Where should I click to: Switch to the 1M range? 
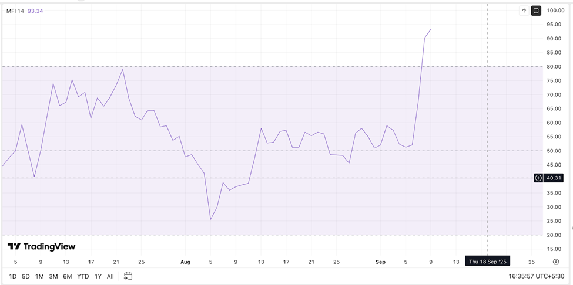pyautogui.click(x=39, y=276)
